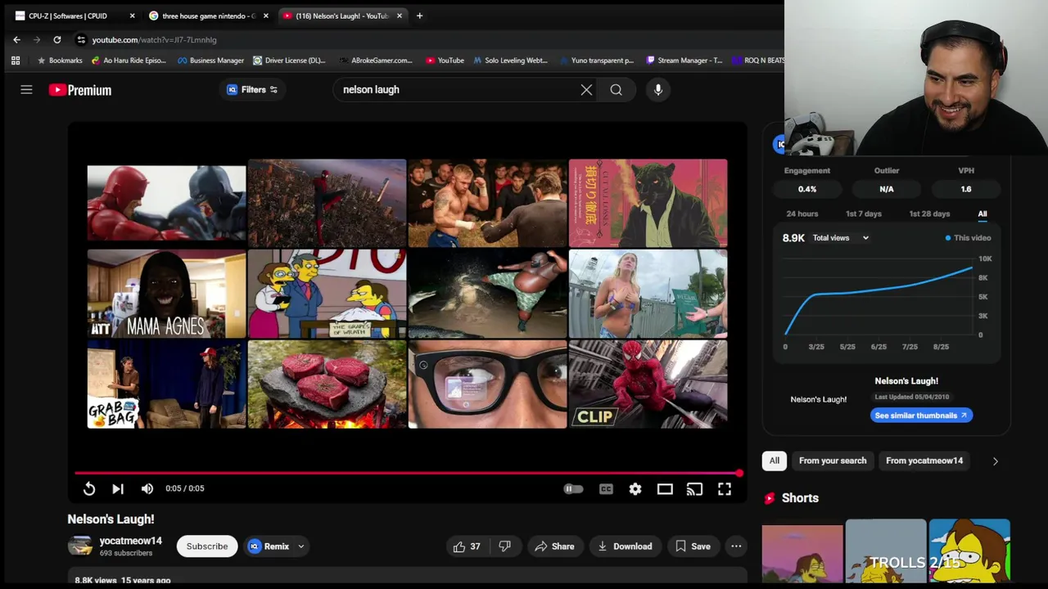Open the Business Manager bookmark
1048x589 pixels.
point(210,61)
